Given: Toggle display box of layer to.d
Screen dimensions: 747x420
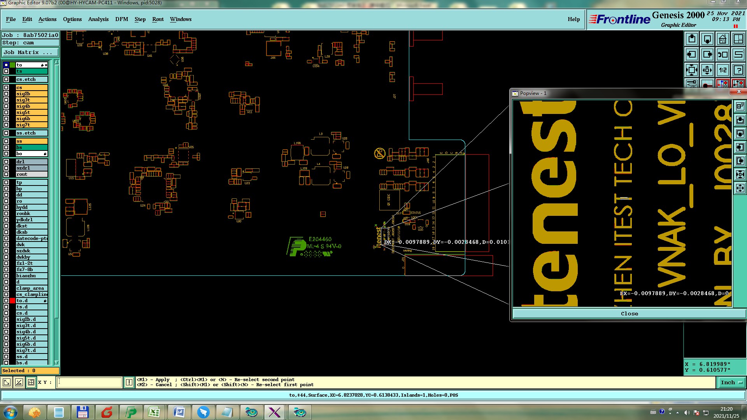Looking at the screenshot, I should coord(6,301).
